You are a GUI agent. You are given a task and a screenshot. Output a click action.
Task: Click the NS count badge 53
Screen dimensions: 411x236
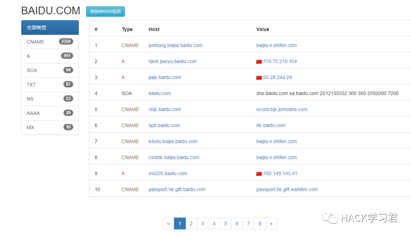click(68, 98)
